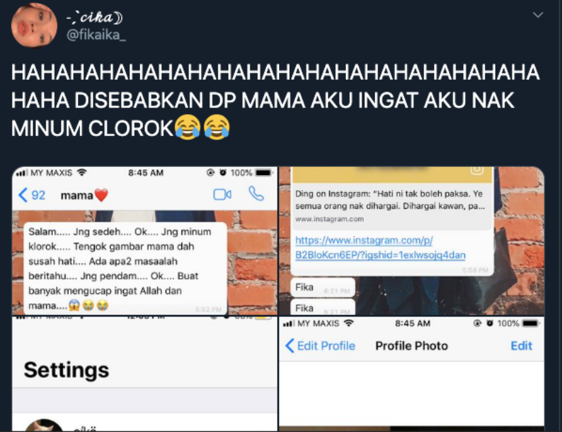The height and width of the screenshot is (432, 562).
Task: Open the Settings screenshot image
Action: [x=145, y=374]
